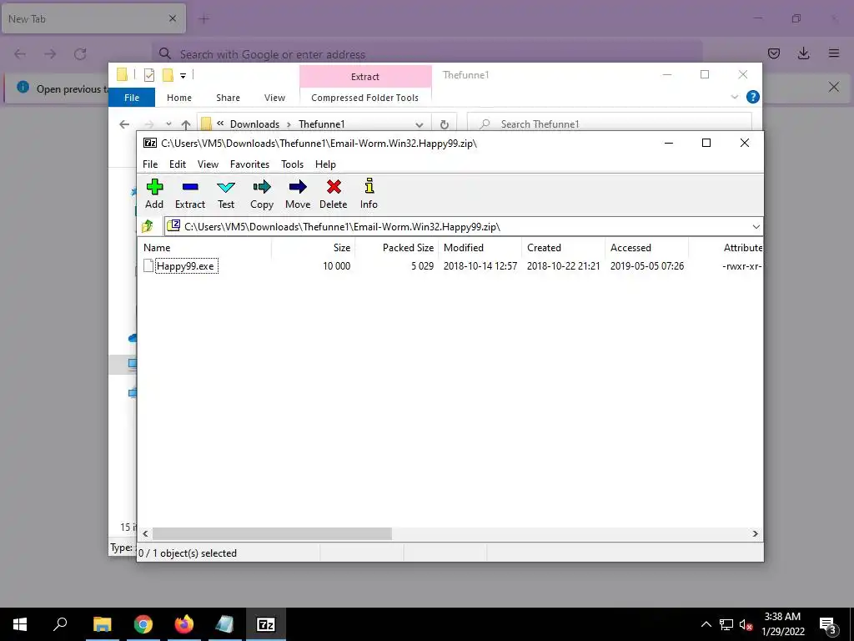Open the Firefox hamburger menu
The height and width of the screenshot is (641, 854).
pyautogui.click(x=834, y=53)
